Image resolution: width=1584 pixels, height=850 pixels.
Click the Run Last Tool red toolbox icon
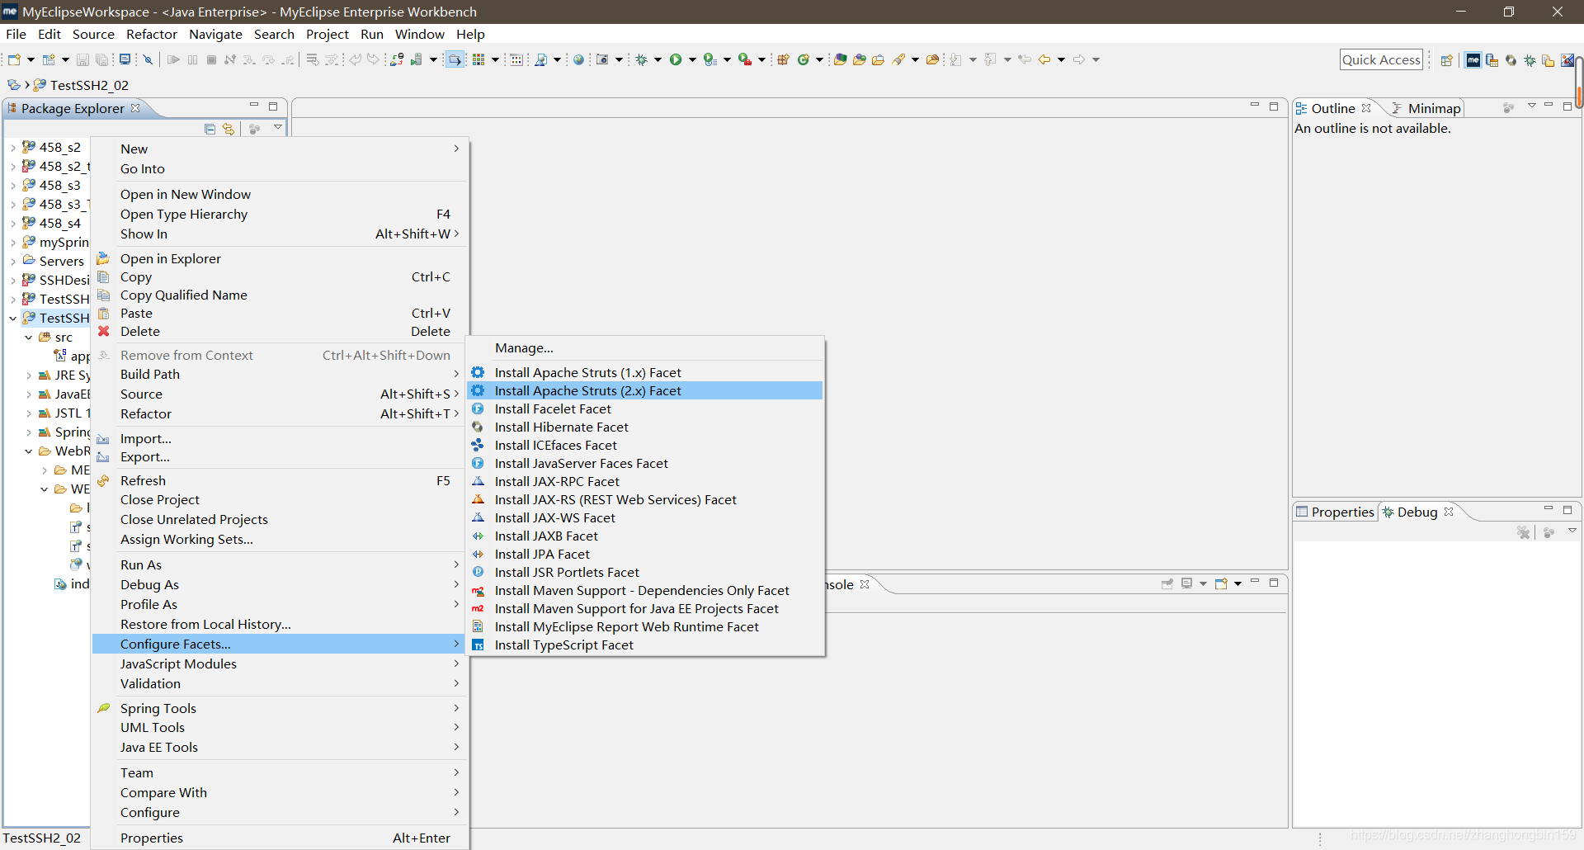[745, 59]
